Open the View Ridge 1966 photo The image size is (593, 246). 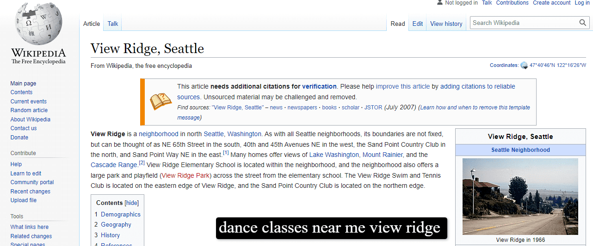click(x=520, y=197)
